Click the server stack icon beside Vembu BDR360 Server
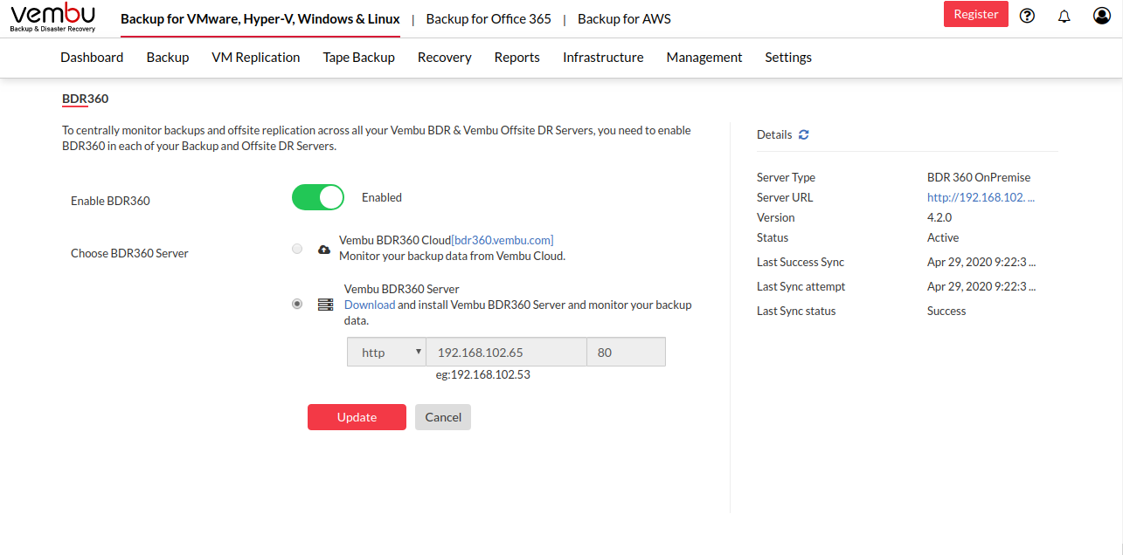The height and width of the screenshot is (555, 1123). click(326, 305)
